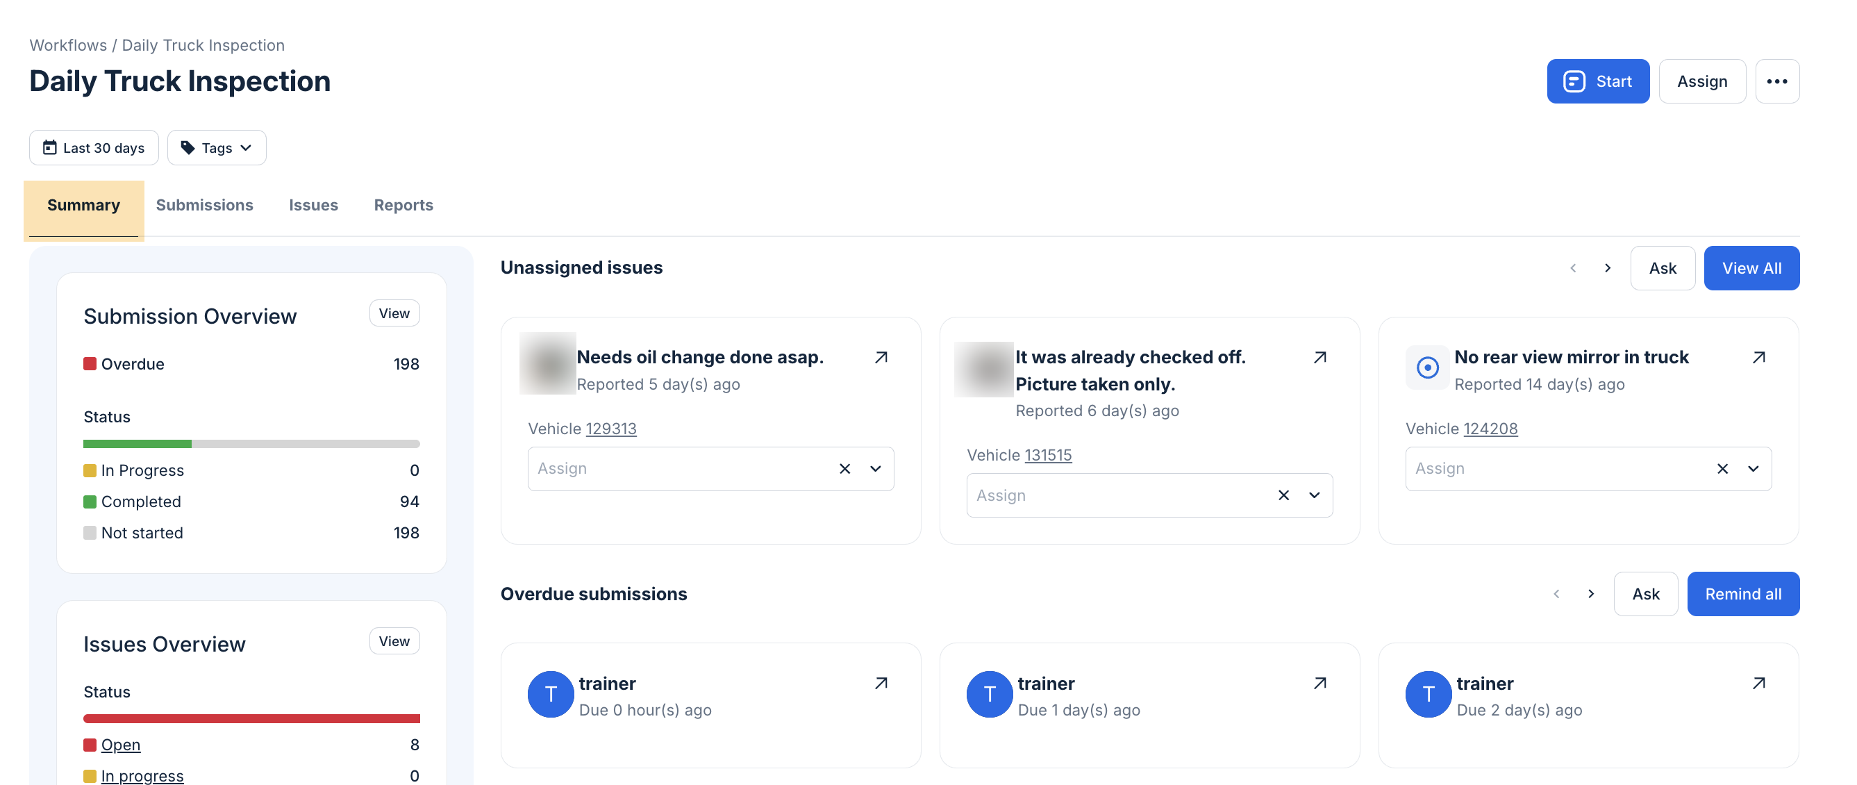Screen dimensions: 1857x785
Task: Click the submission status progress bar
Action: point(251,444)
